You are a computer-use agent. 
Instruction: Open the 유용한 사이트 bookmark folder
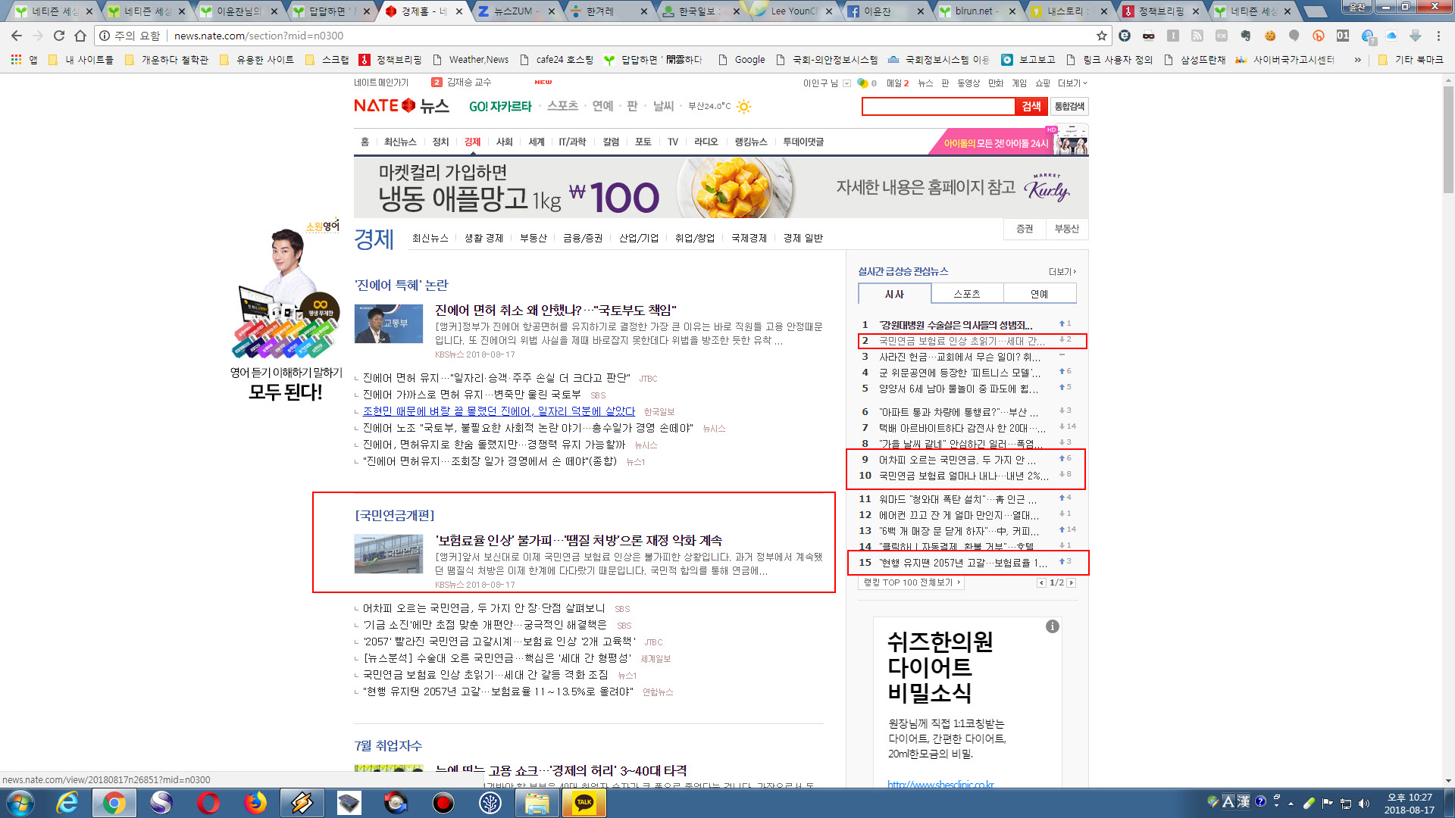point(257,59)
